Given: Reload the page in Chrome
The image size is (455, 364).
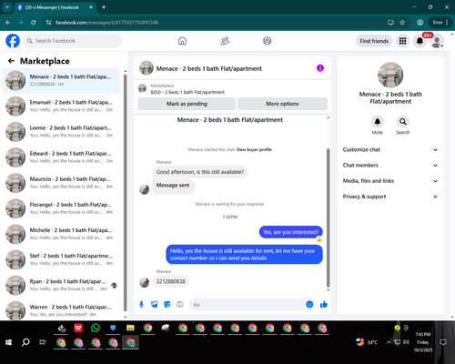Looking at the screenshot, I should 34,23.
